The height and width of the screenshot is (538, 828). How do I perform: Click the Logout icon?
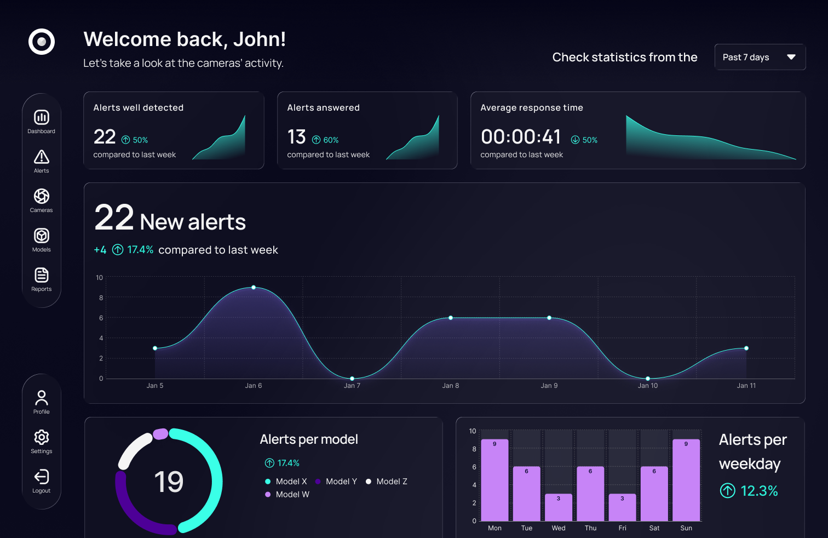(41, 477)
